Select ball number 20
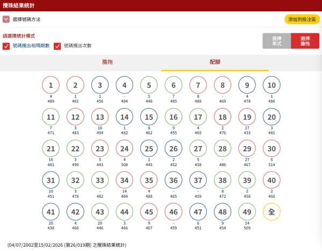This screenshot has height=251, width=322. pos(272,117)
